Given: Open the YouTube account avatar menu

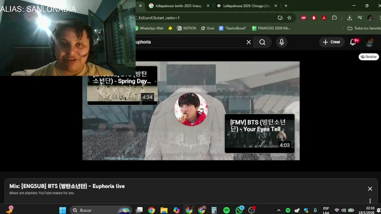Looking at the screenshot, I should pos(369,42).
